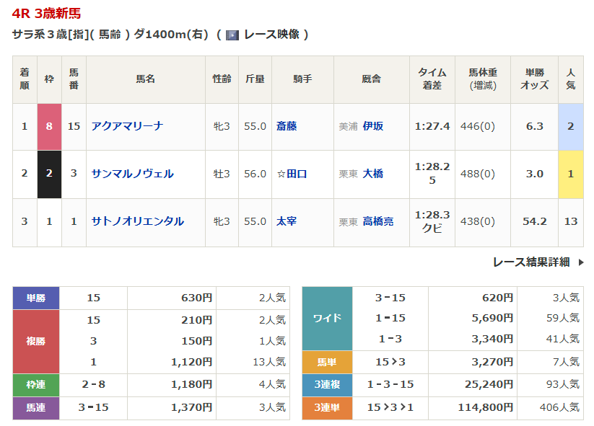Click the pink frame 8 swatch
The image size is (594, 426).
49,126
